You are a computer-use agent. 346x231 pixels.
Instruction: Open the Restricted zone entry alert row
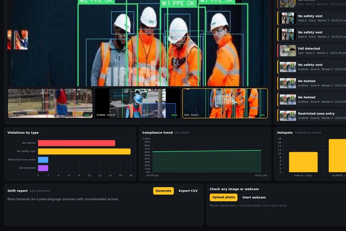[312, 116]
